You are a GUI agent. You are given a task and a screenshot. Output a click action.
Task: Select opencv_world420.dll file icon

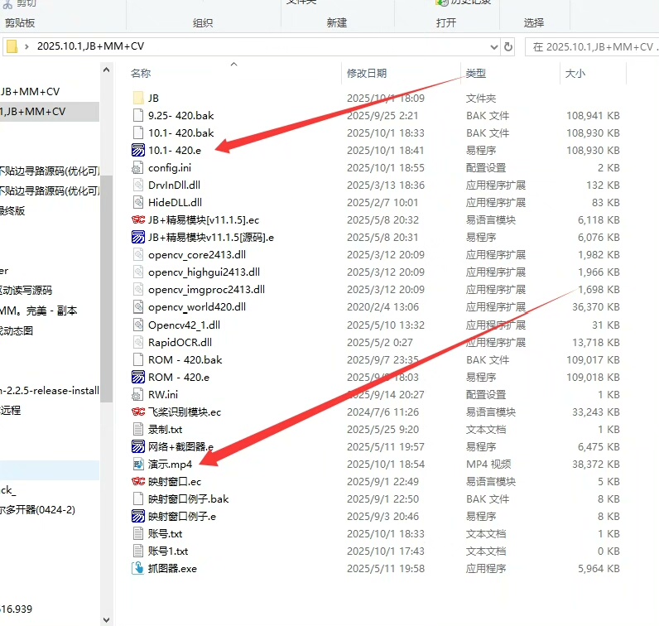[138, 307]
